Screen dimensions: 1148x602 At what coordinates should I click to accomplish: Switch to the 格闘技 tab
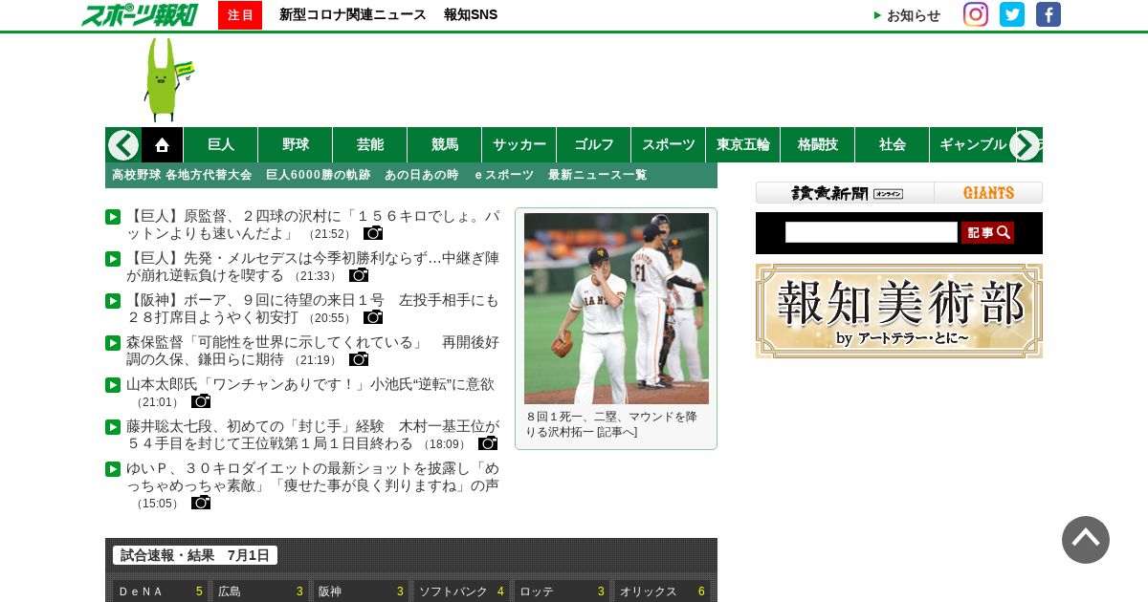(x=818, y=144)
